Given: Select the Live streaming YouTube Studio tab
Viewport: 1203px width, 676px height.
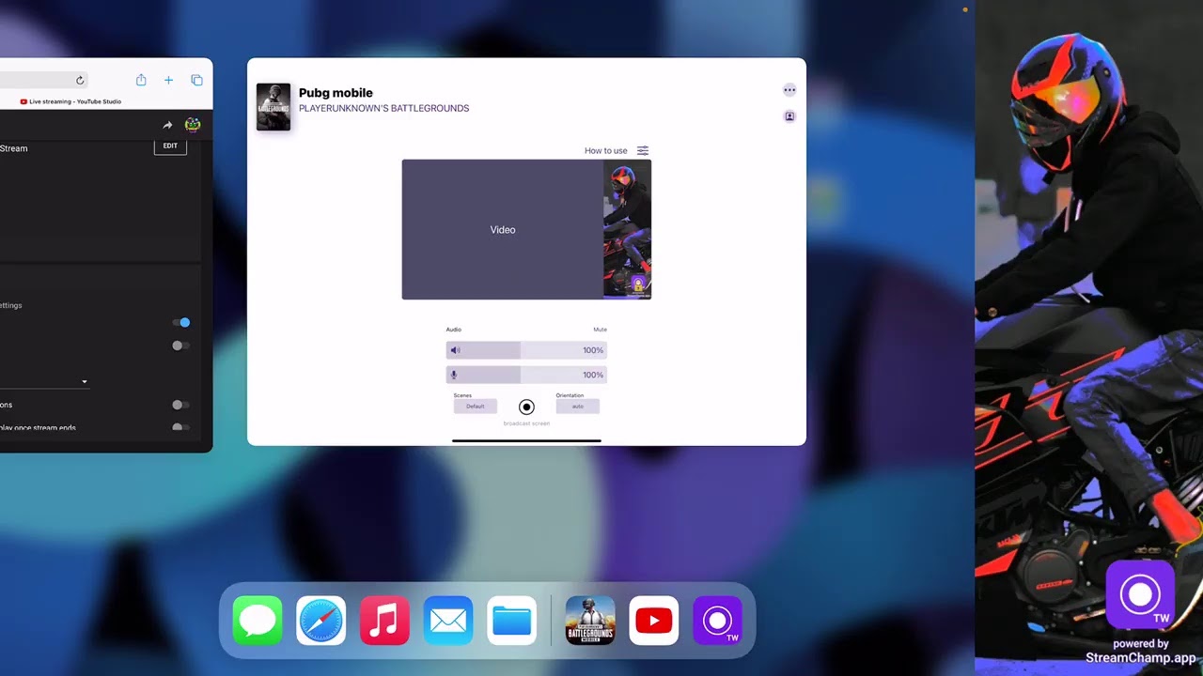Looking at the screenshot, I should 70,101.
